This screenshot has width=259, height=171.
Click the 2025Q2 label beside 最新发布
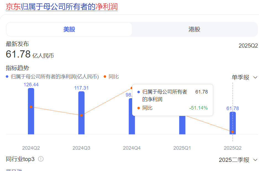point(248,46)
